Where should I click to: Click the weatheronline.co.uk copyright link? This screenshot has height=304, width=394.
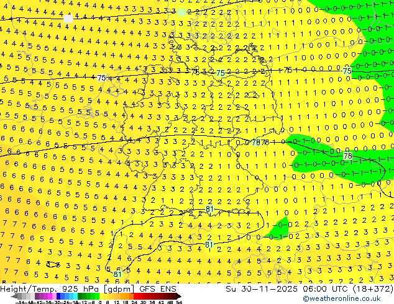342,298
